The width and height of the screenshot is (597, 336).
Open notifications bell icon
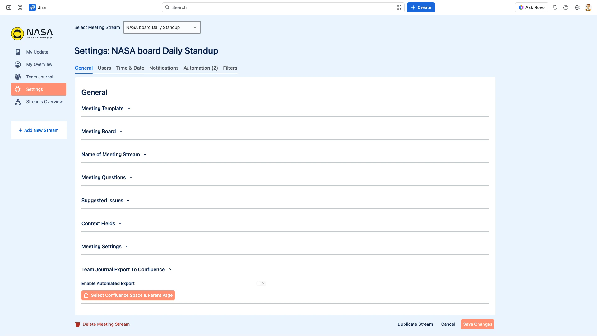click(555, 7)
